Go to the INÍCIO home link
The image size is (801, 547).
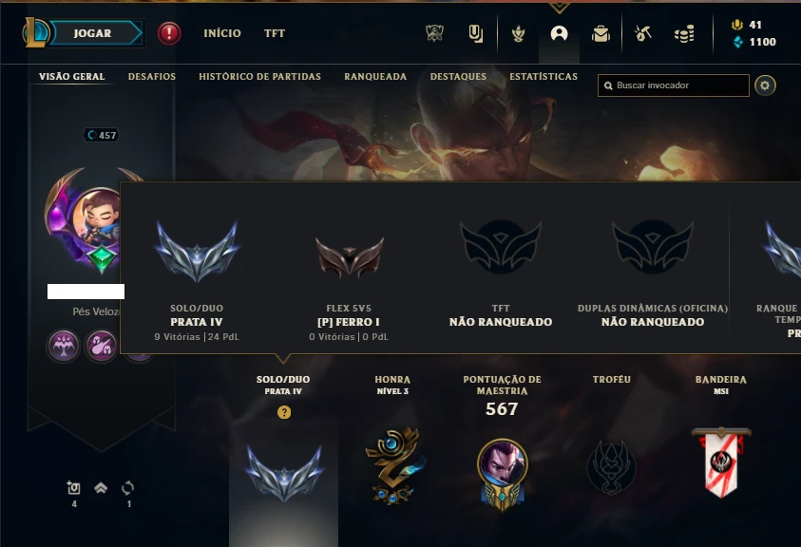[222, 33]
